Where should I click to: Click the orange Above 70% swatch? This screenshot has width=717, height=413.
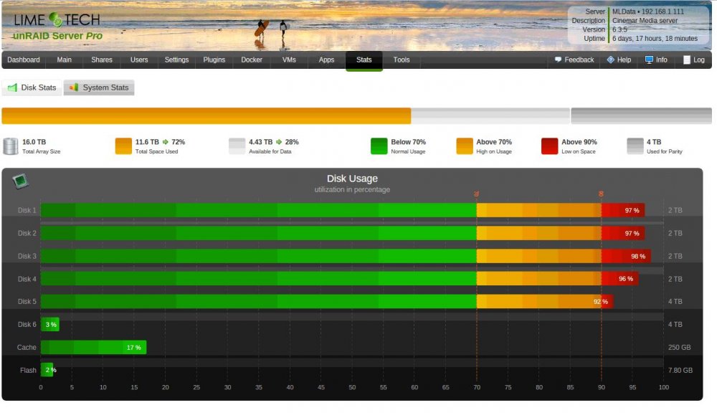[x=464, y=146]
